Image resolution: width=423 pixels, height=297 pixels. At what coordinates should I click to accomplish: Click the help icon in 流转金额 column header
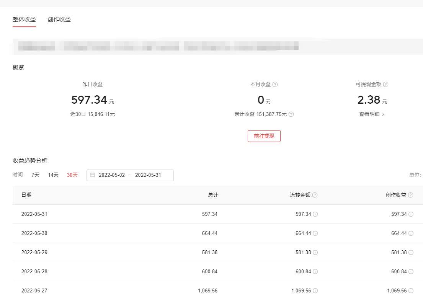(315, 195)
